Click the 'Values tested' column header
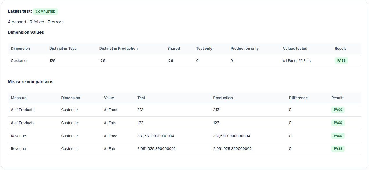 (x=295, y=49)
